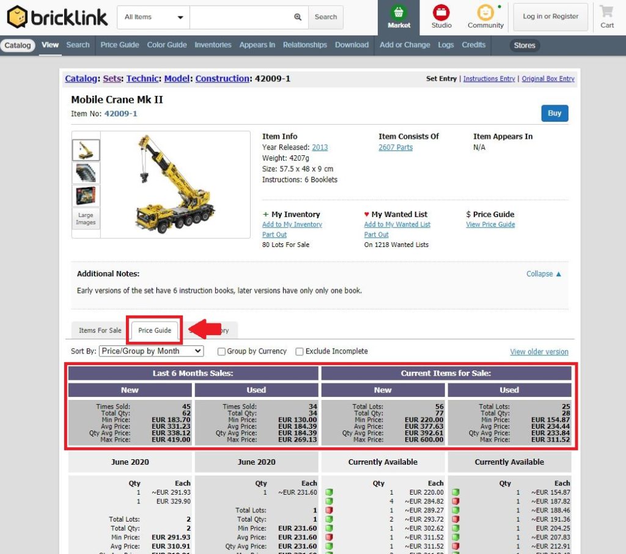Click the Stores button
Image resolution: width=626 pixels, height=554 pixels.
(x=524, y=45)
